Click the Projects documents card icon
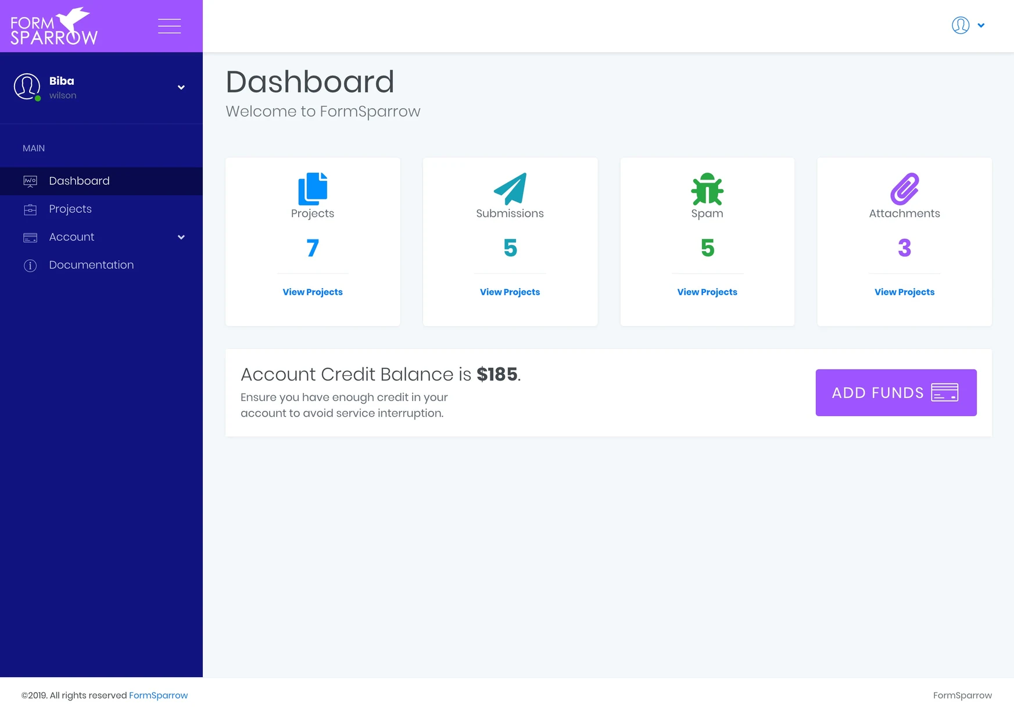 tap(313, 189)
